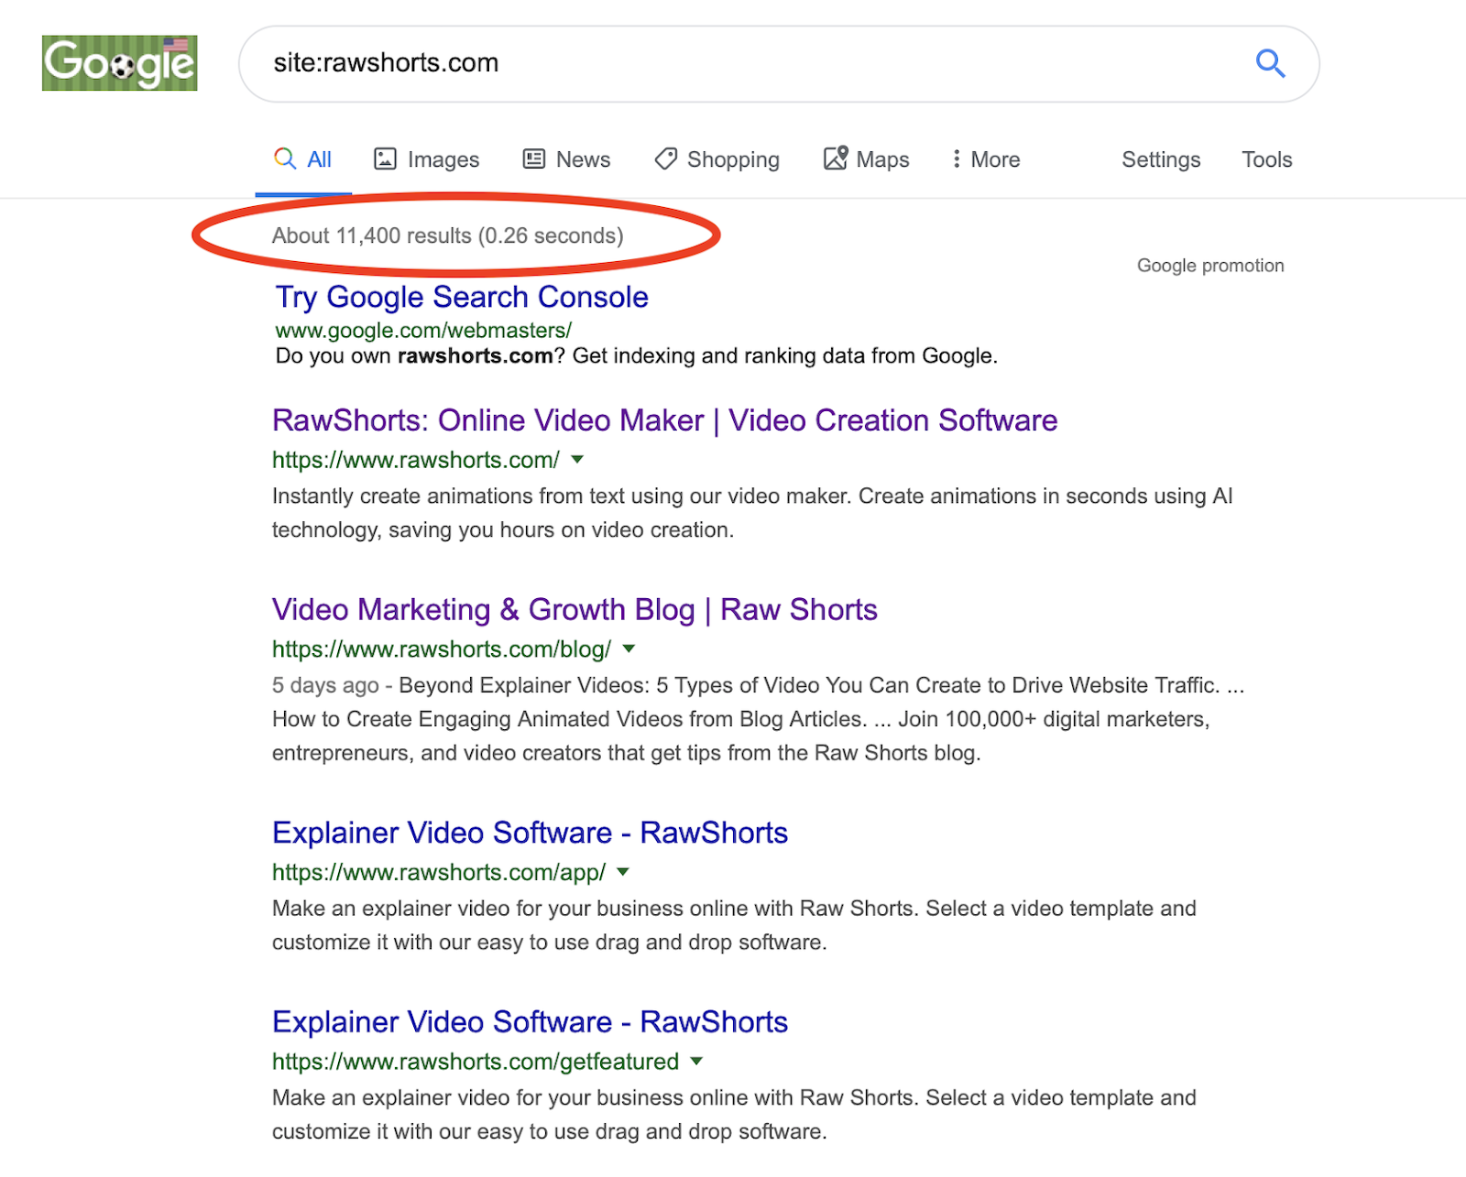Expand dropdown arrow next to rawshorts.com/blog/
Image resolution: width=1466 pixels, height=1177 pixels.
click(x=629, y=649)
